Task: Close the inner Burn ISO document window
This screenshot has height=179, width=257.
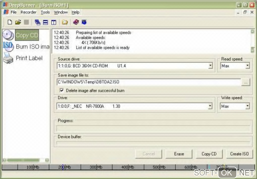Action: (x=252, y=12)
